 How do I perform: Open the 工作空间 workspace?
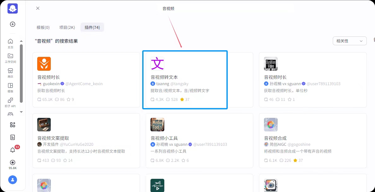pyautogui.click(x=10, y=58)
